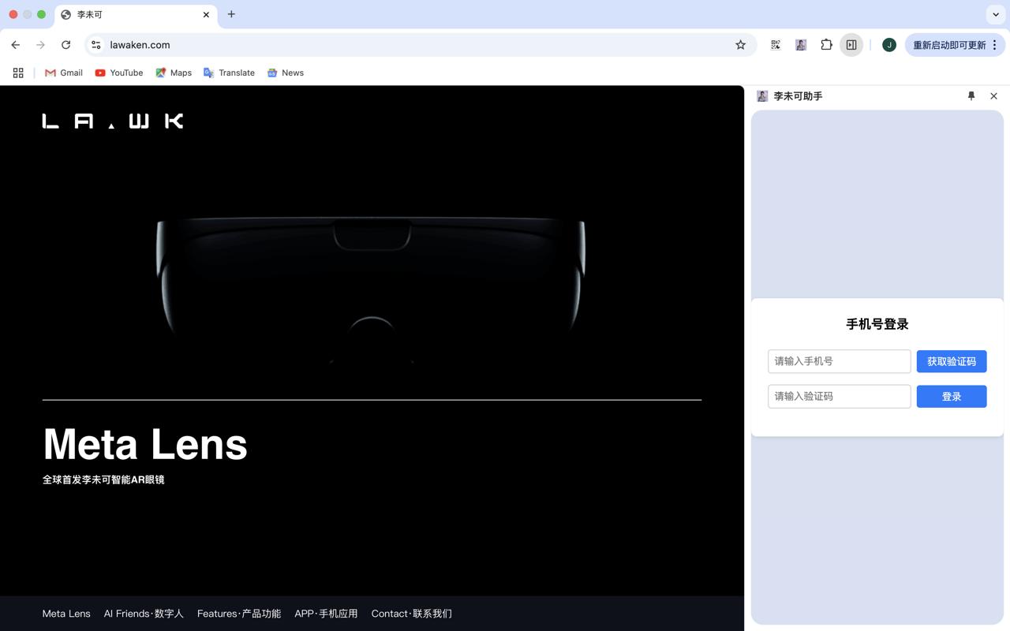Screen dimensions: 1010x631
Task: Open the Chrome profile avatar J
Action: click(x=889, y=45)
